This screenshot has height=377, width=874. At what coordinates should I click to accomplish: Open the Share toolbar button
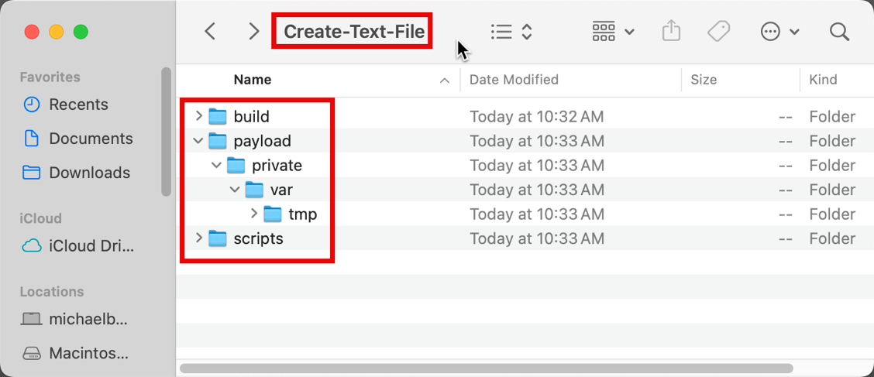[x=671, y=32]
